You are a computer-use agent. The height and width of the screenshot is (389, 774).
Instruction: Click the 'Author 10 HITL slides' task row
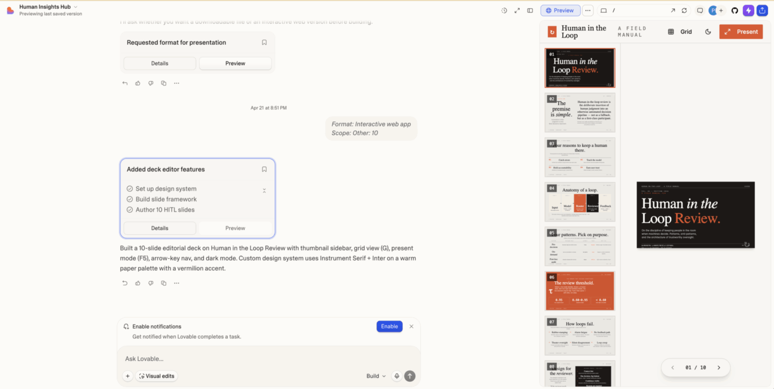click(160, 210)
